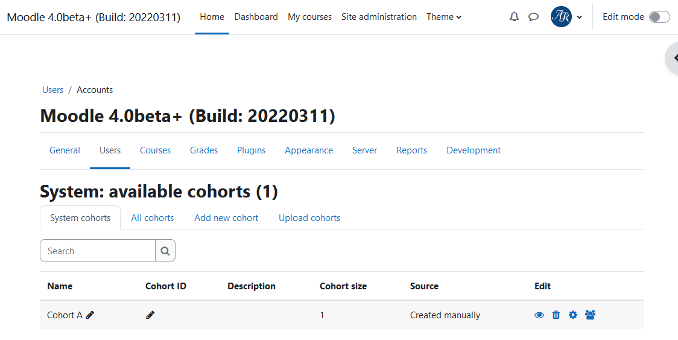Toggle Edit mode switch
This screenshot has width=678, height=340.
(659, 17)
